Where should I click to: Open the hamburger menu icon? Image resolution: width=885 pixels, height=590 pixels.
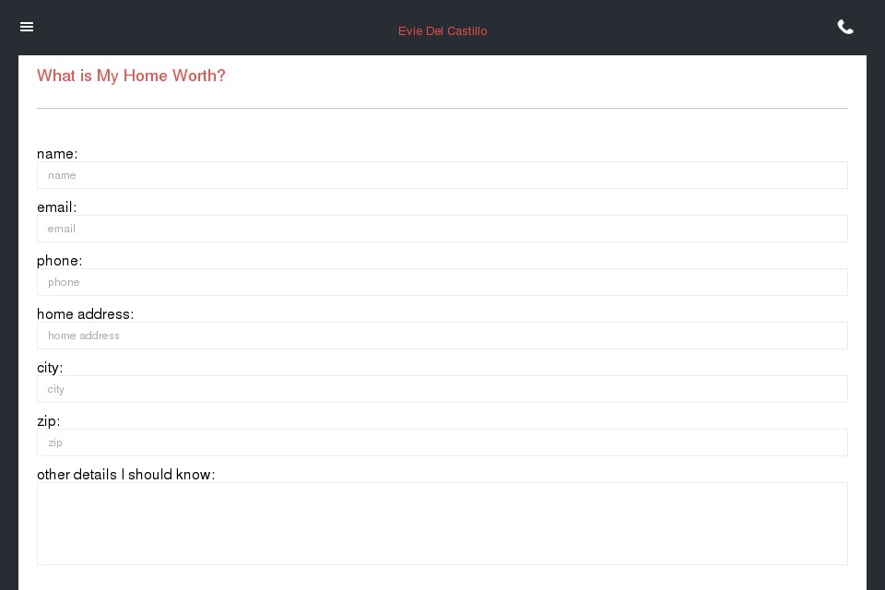tap(27, 27)
